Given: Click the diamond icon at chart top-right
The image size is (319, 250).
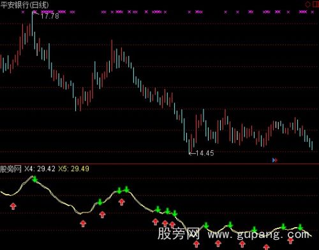Looking at the screenshot, I should [308, 4].
